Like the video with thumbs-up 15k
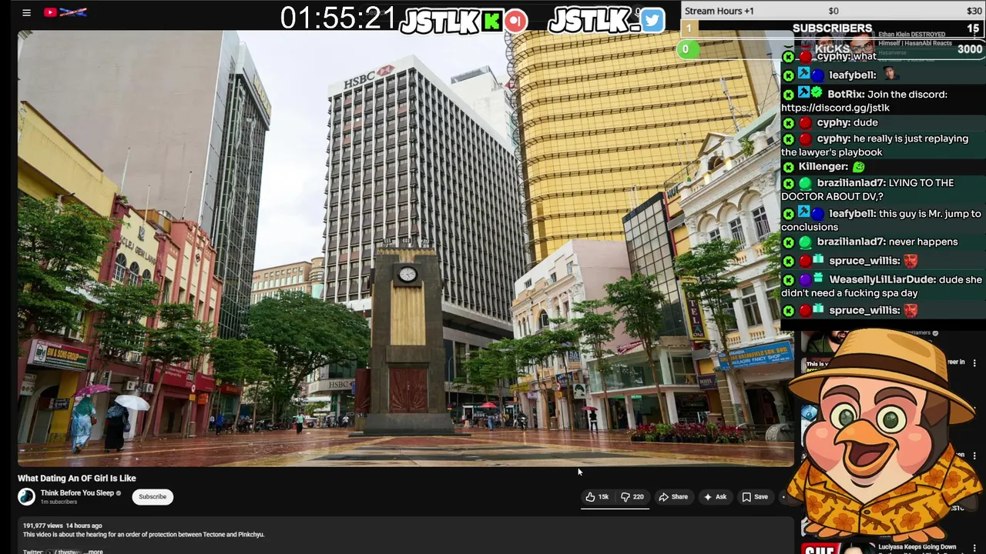Image resolution: width=986 pixels, height=554 pixels. [597, 497]
